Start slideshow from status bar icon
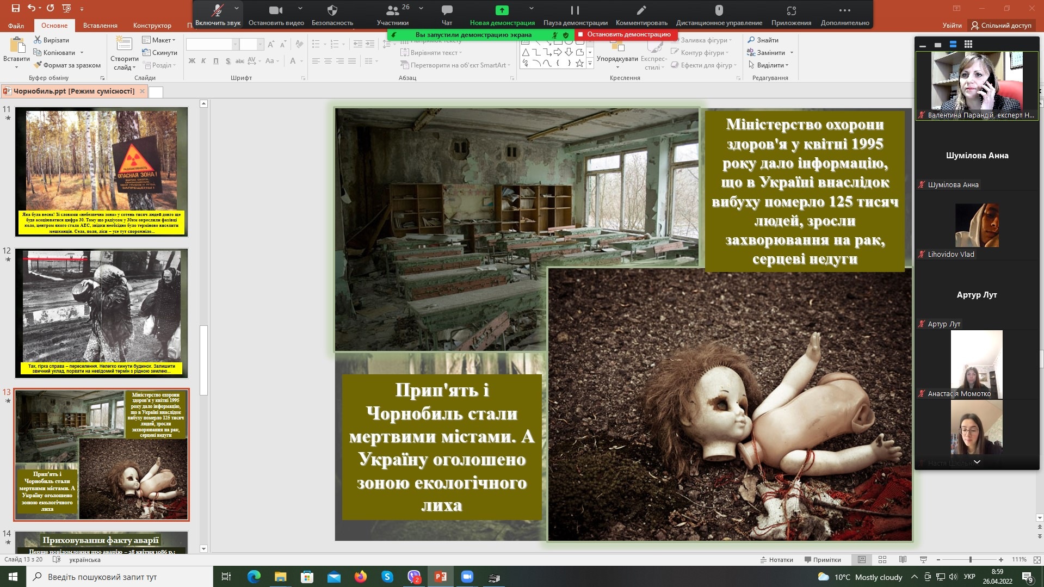This screenshot has width=1044, height=587. (x=923, y=559)
